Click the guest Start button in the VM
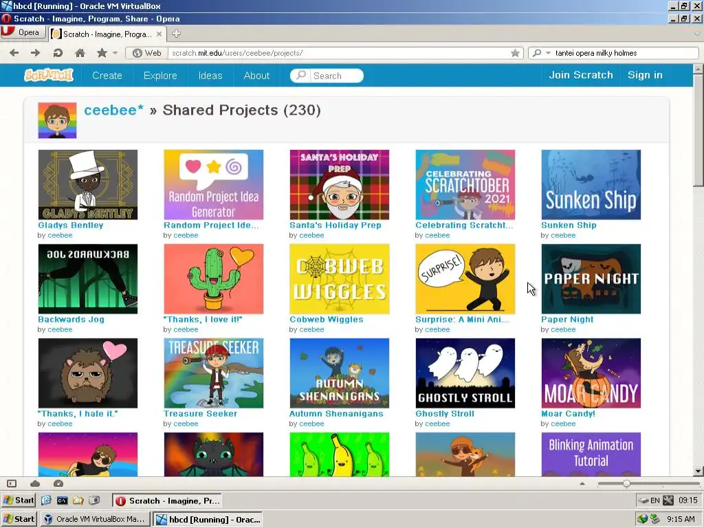 click(19, 500)
